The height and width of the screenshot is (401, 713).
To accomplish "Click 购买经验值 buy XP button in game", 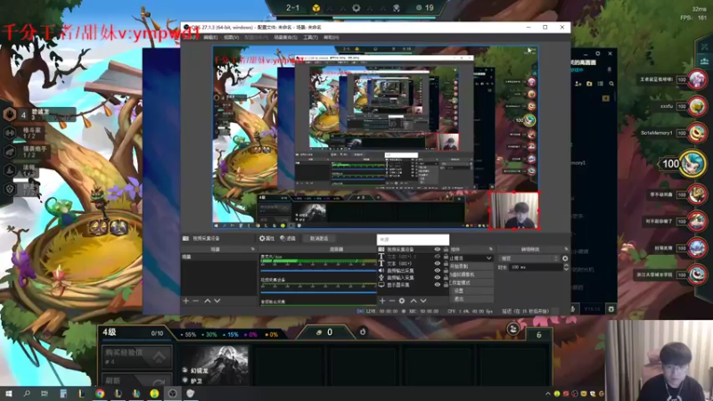I will tap(137, 356).
